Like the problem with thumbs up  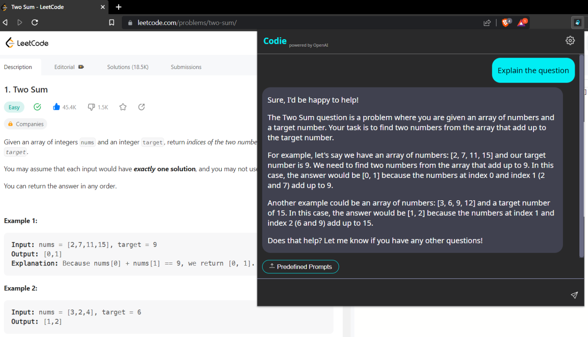pyautogui.click(x=56, y=107)
